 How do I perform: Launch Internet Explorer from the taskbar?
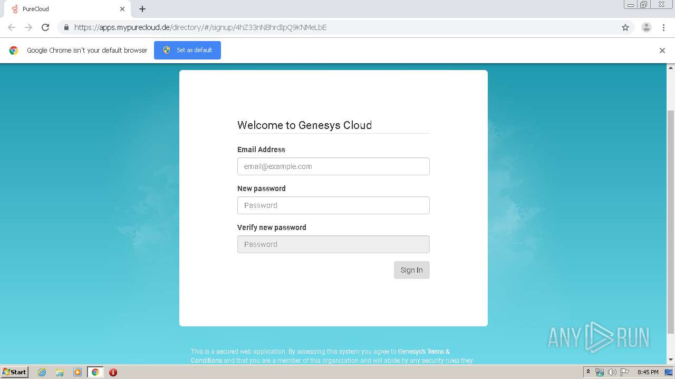(x=42, y=372)
